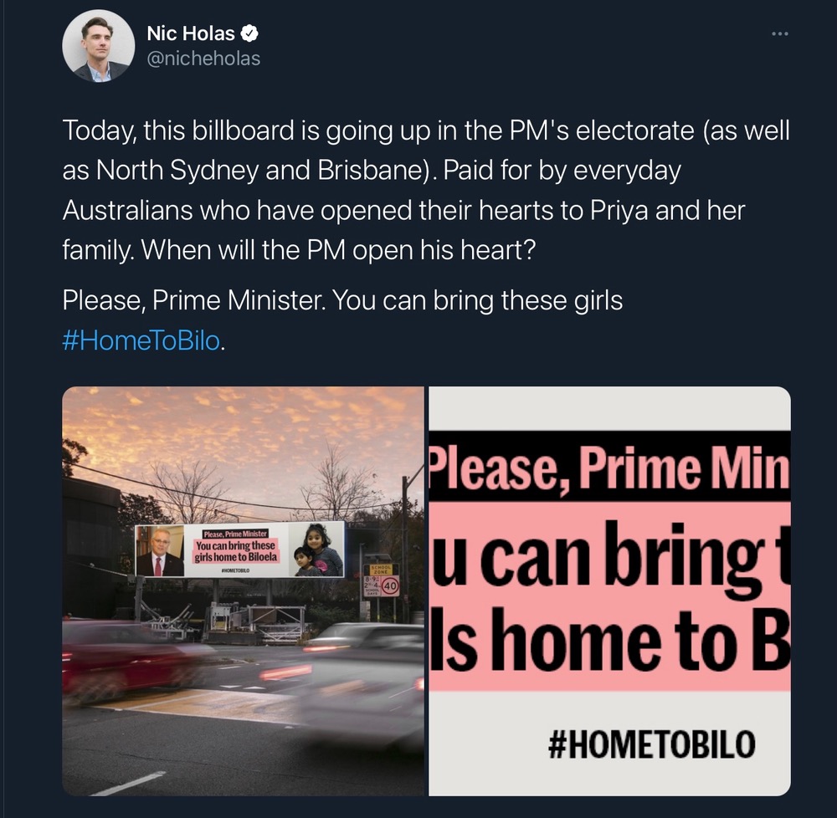
Task: Click the suited man's portrait on billboard
Action: (160, 551)
